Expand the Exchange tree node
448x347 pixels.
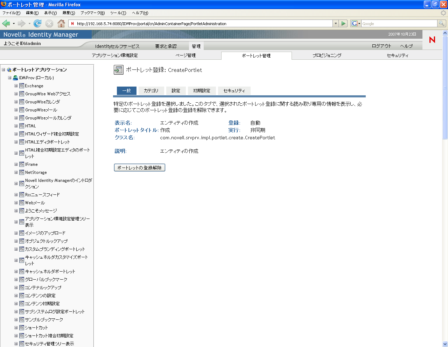click(x=16, y=86)
